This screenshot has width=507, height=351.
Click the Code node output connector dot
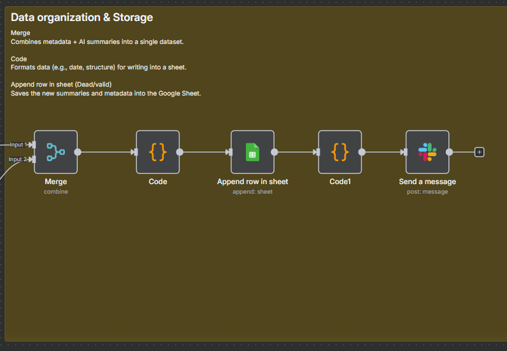[x=180, y=152]
